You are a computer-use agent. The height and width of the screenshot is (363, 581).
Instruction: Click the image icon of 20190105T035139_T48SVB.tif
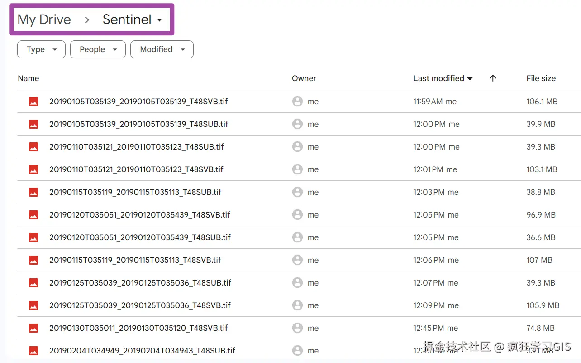(33, 102)
